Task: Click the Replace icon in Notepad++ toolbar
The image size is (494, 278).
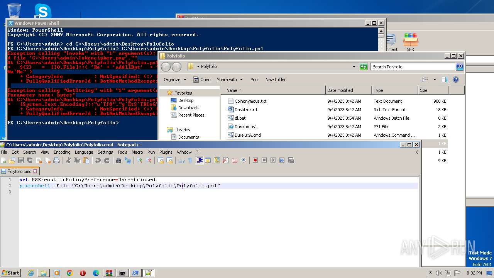Action: pyautogui.click(x=128, y=160)
